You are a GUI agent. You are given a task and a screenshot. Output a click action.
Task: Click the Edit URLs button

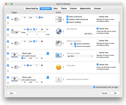(x=89, y=34)
